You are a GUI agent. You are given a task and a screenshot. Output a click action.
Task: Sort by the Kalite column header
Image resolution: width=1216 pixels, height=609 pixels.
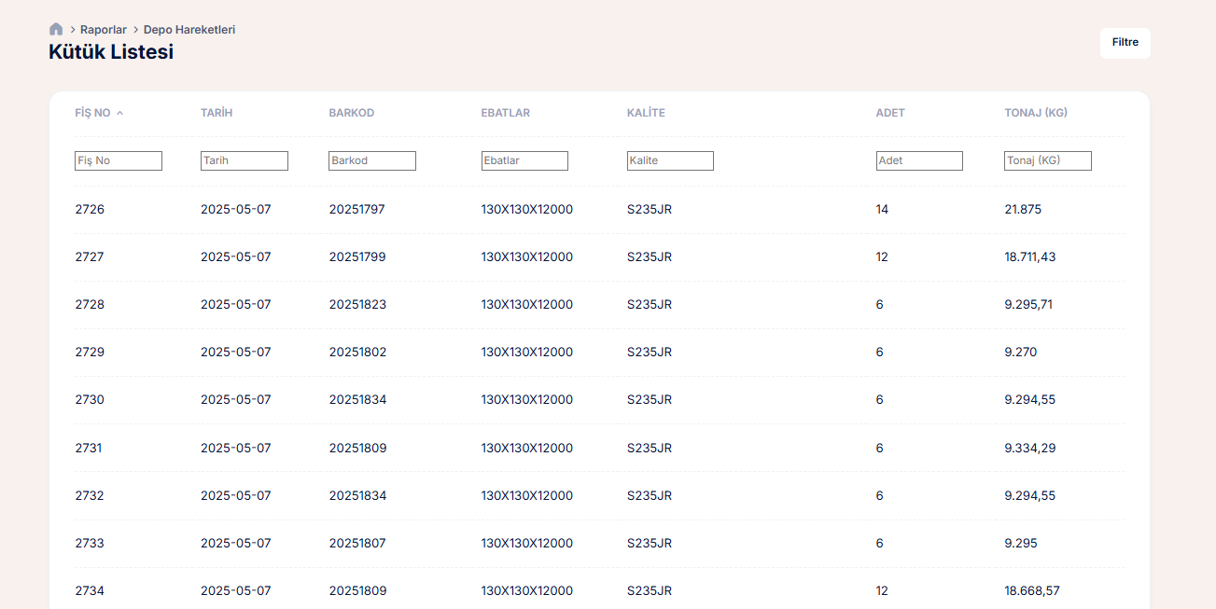click(x=646, y=113)
